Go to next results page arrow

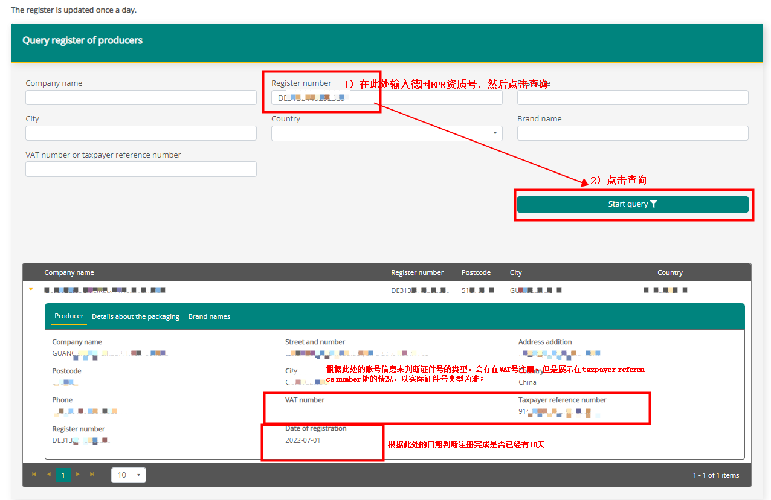[77, 475]
